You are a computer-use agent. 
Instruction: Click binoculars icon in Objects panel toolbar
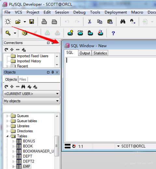click(23, 87)
